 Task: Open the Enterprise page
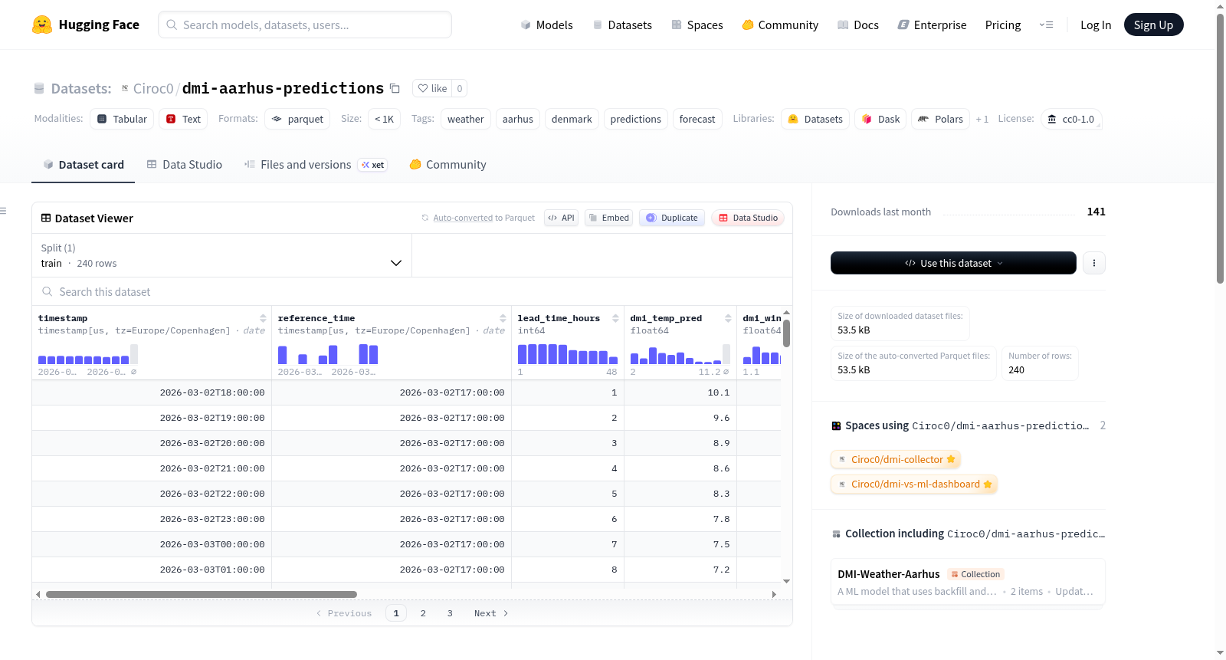pos(932,25)
